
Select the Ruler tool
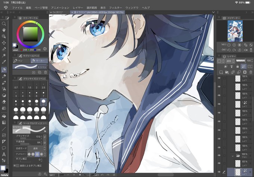(x=4, y=142)
